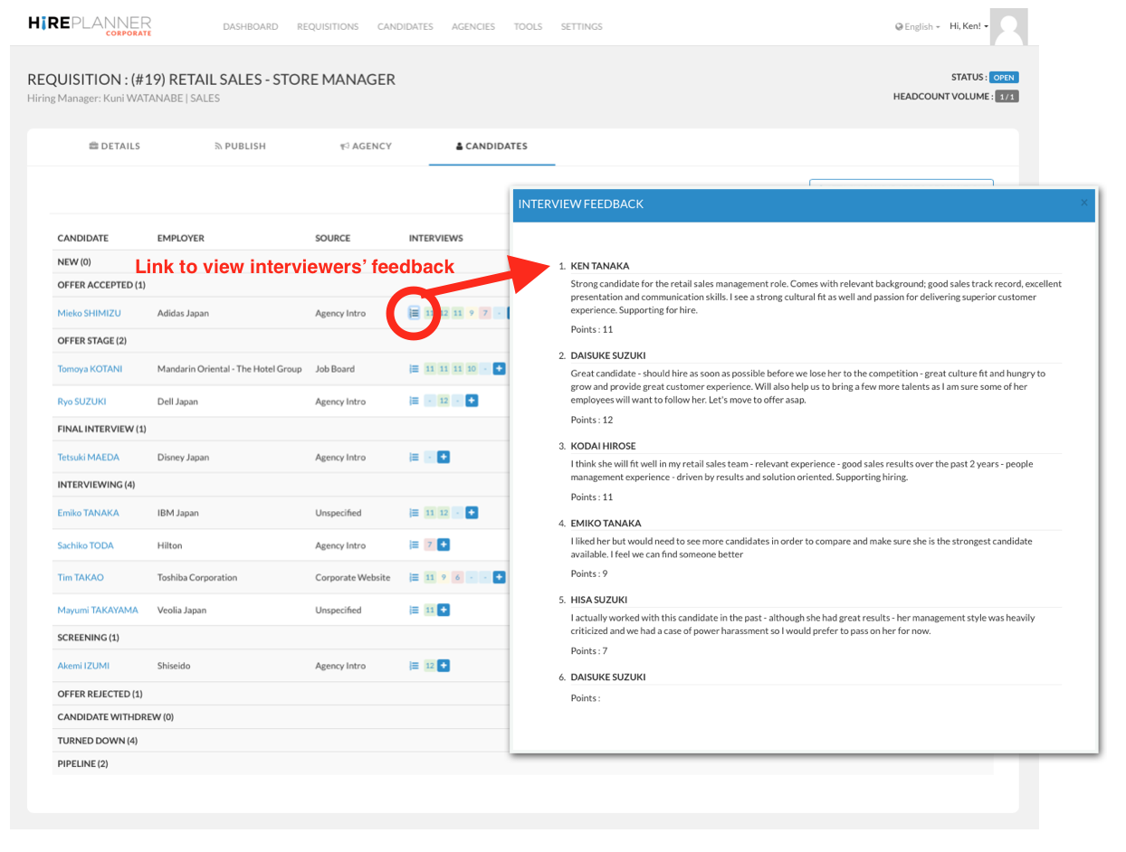Click plus icon in Tetsuki MAEDA row
The height and width of the screenshot is (852, 1126).
tap(443, 457)
